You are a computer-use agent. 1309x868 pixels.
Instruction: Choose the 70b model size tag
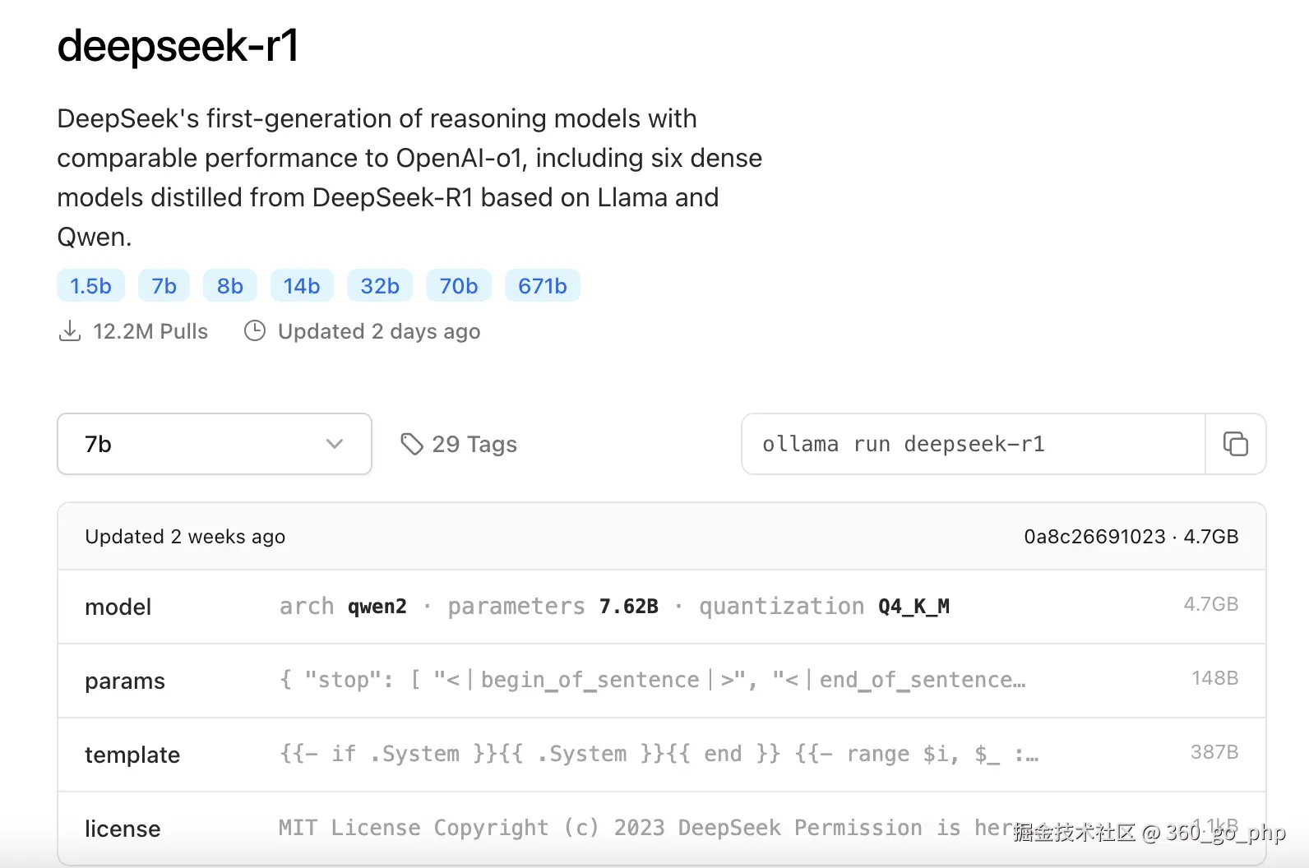[x=459, y=286]
